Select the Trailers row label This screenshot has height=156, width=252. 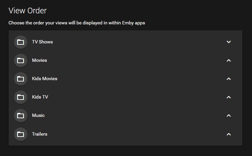pyautogui.click(x=39, y=134)
